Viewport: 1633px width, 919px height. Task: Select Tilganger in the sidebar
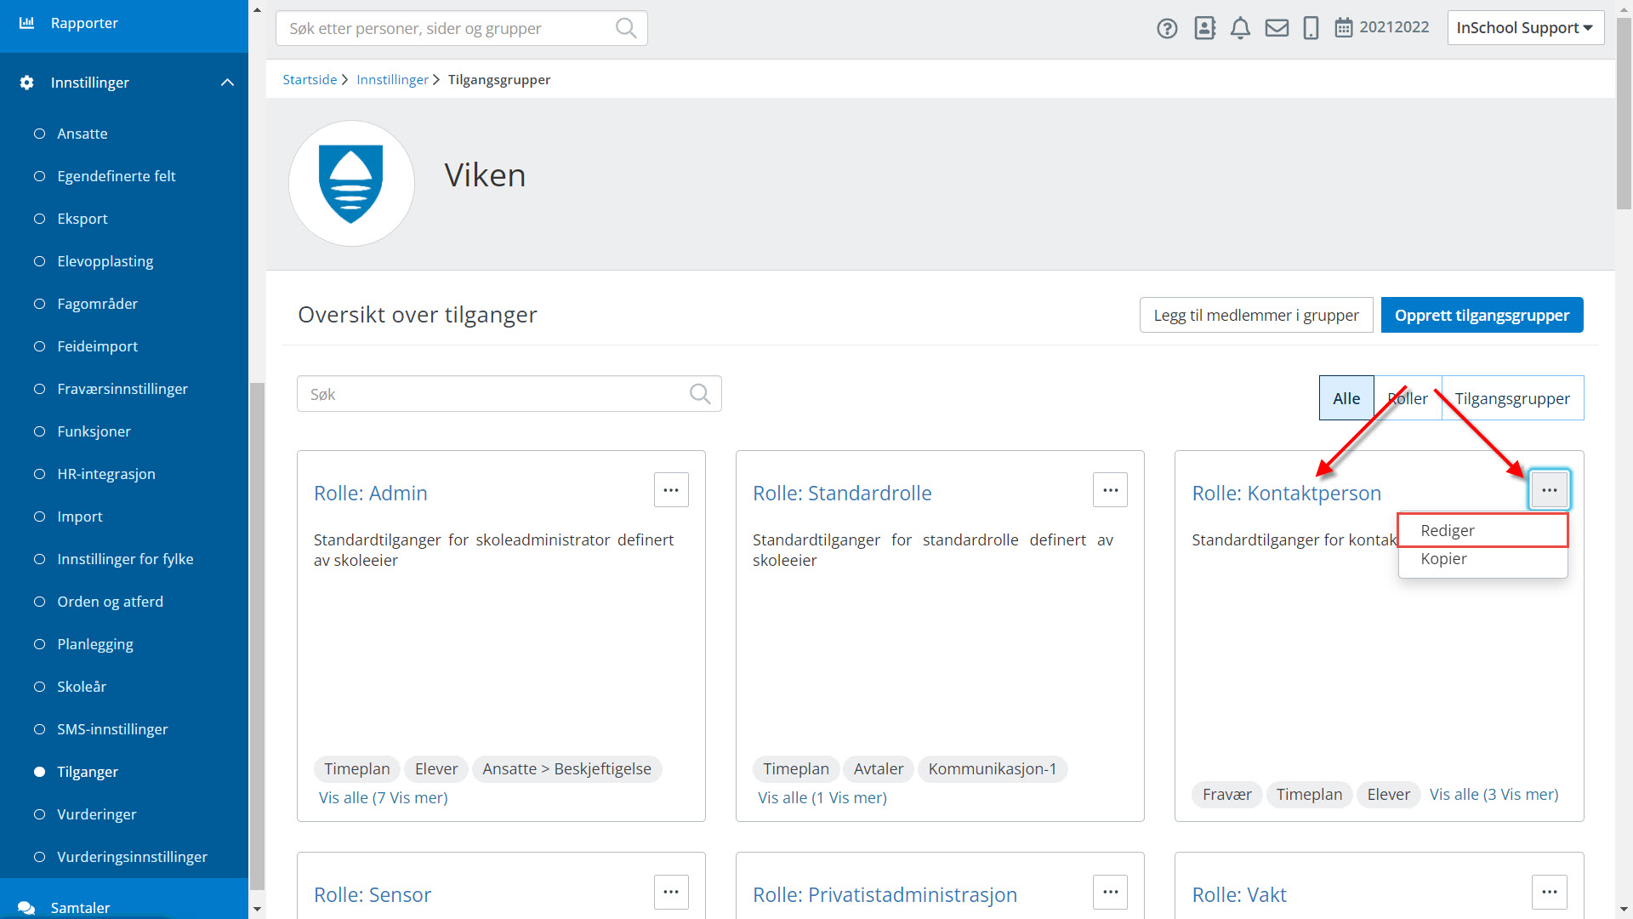pyautogui.click(x=88, y=772)
